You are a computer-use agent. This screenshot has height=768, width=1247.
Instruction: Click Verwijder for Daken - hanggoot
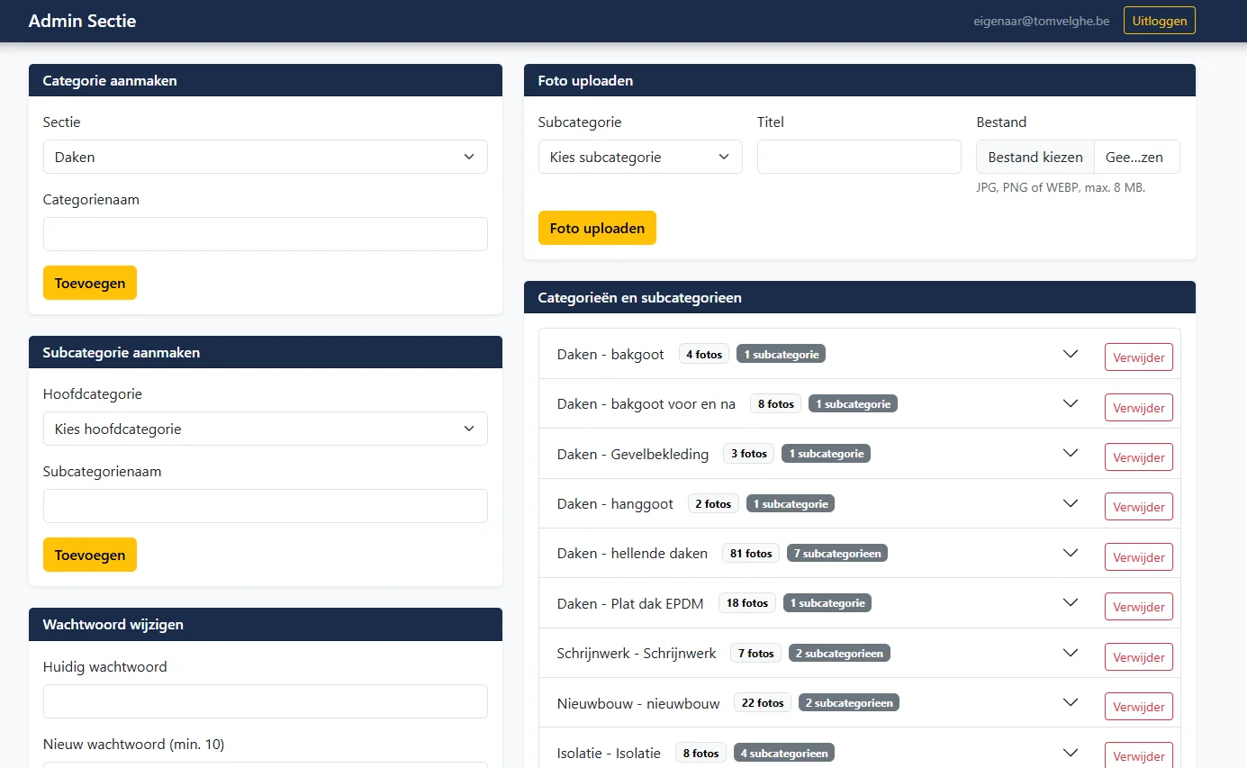click(1139, 507)
